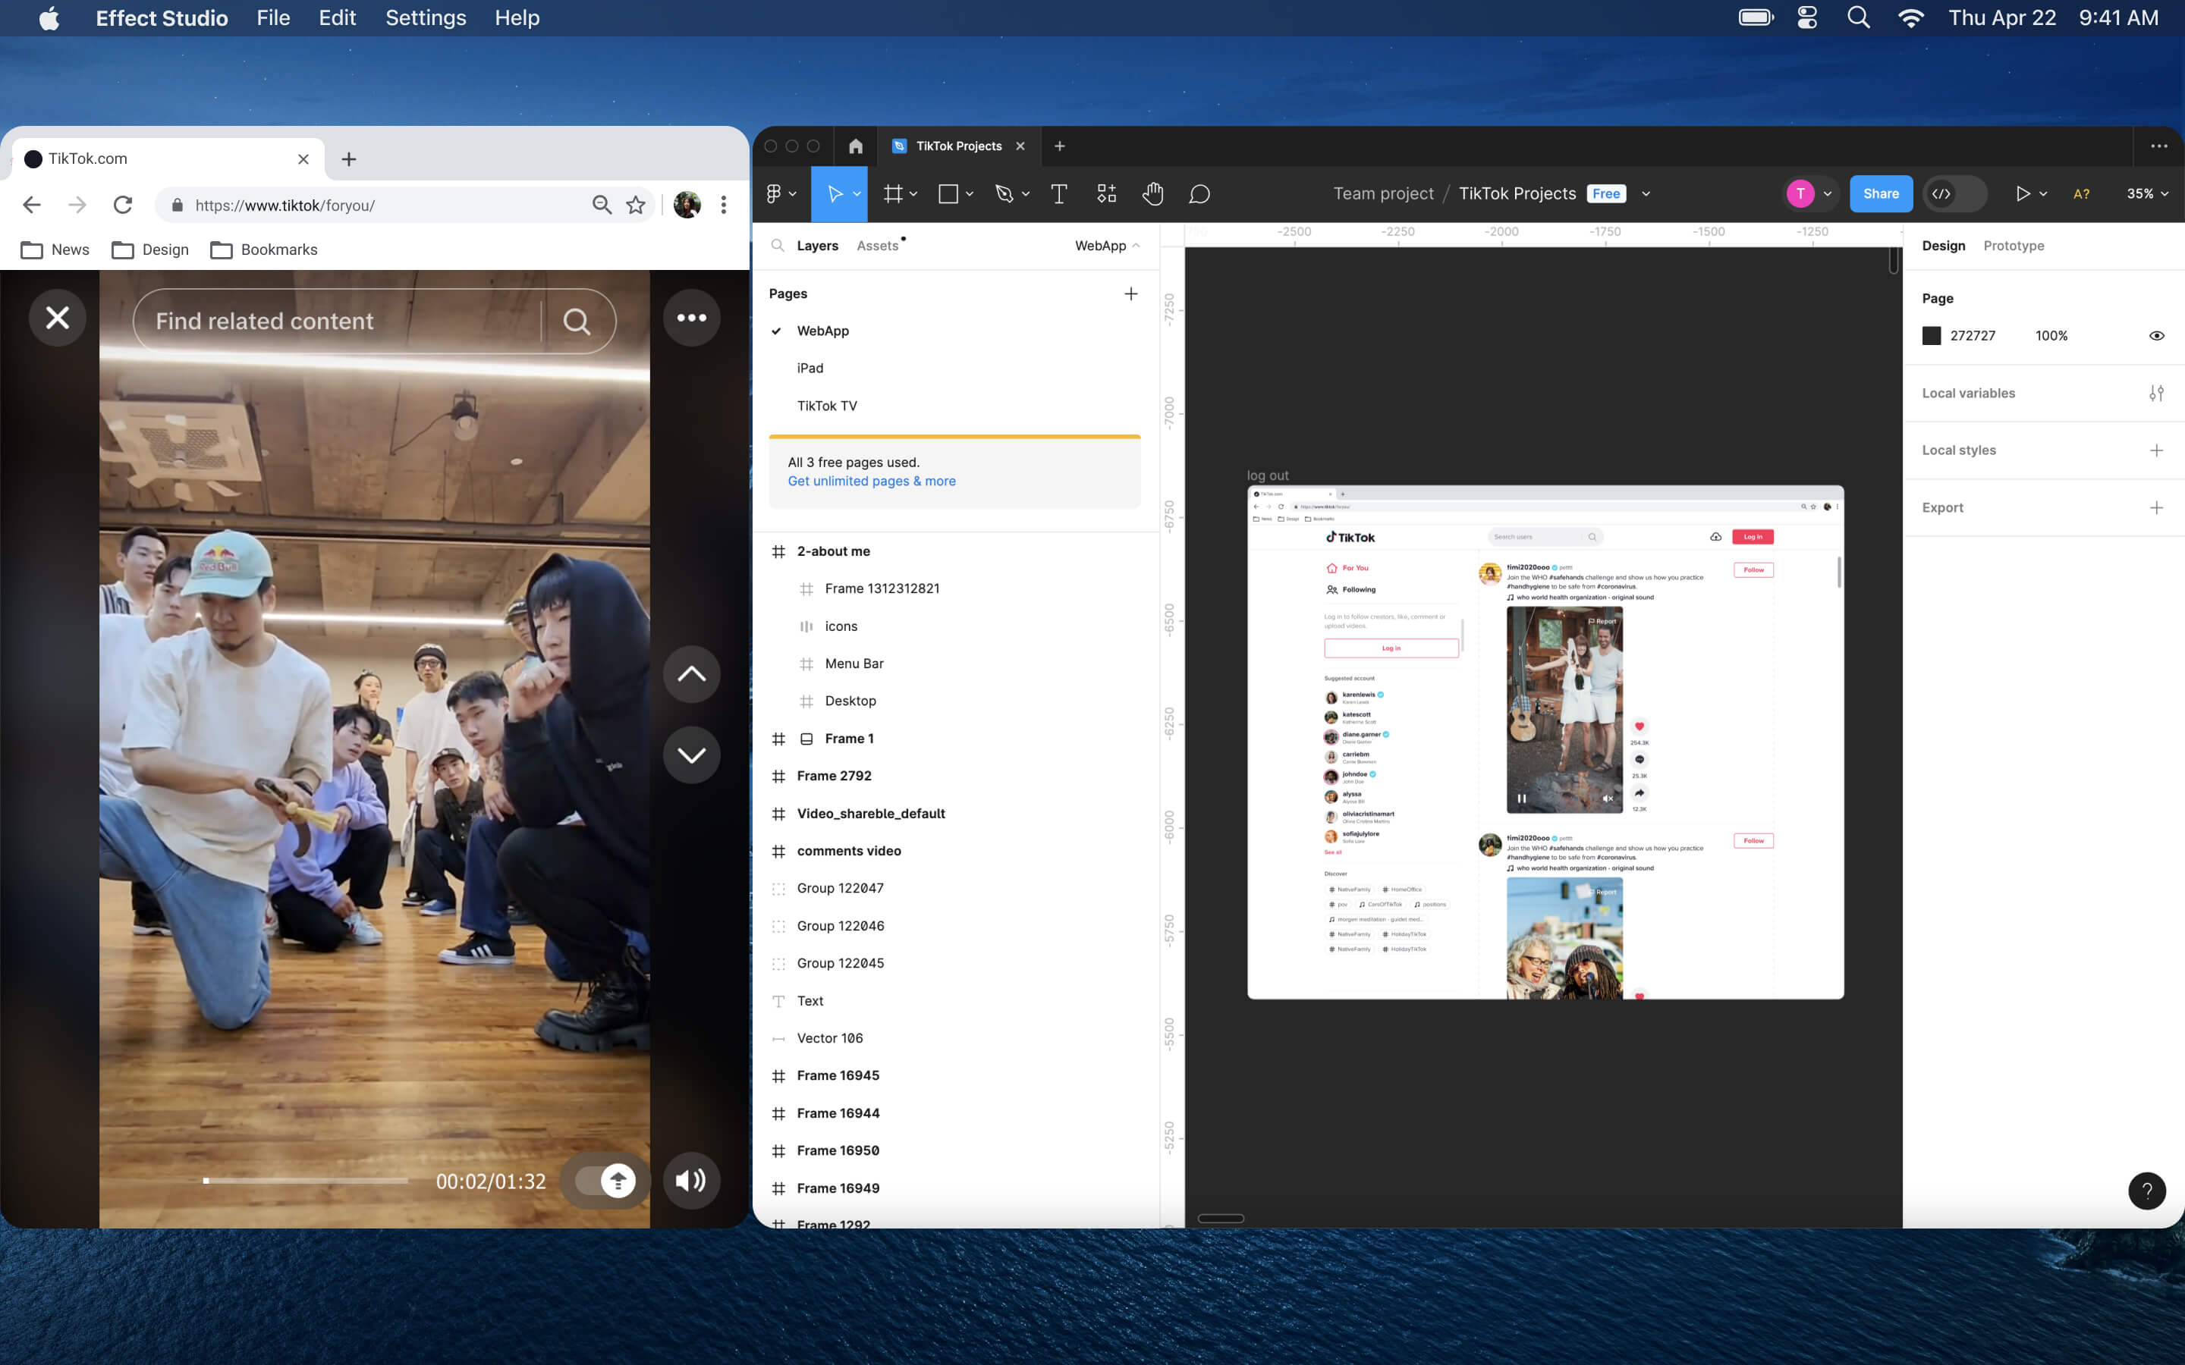Bookmark page with star icon
2185x1365 pixels.
click(x=636, y=205)
